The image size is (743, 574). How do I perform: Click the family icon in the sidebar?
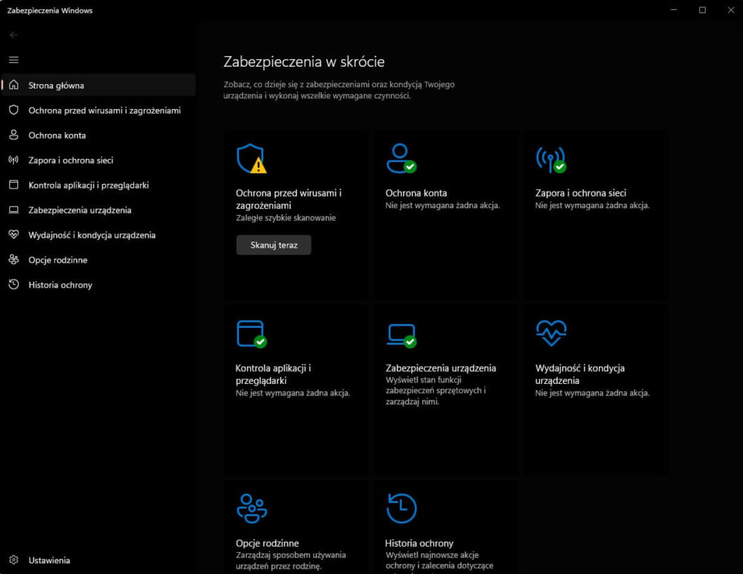(x=14, y=259)
